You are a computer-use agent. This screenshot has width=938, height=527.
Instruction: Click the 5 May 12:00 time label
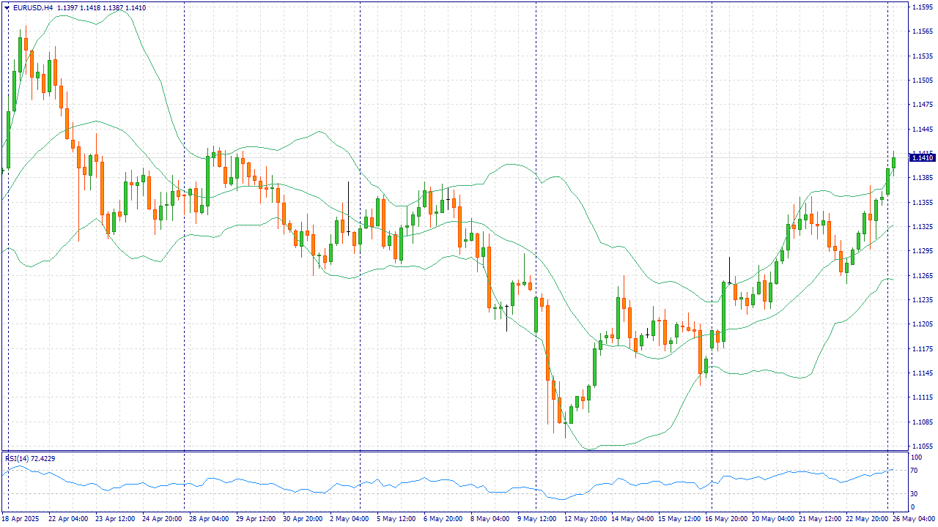396,519
